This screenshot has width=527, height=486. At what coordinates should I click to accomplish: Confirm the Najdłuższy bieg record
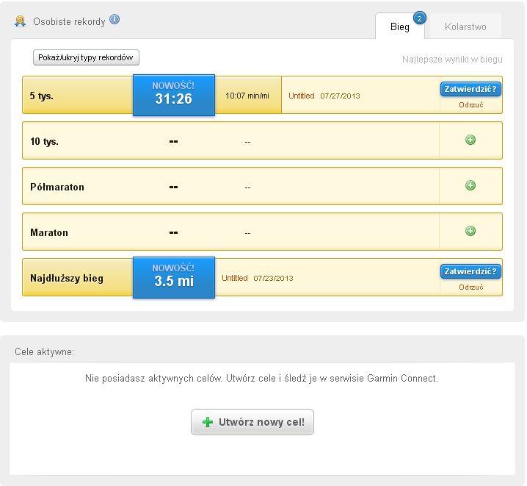(x=470, y=271)
